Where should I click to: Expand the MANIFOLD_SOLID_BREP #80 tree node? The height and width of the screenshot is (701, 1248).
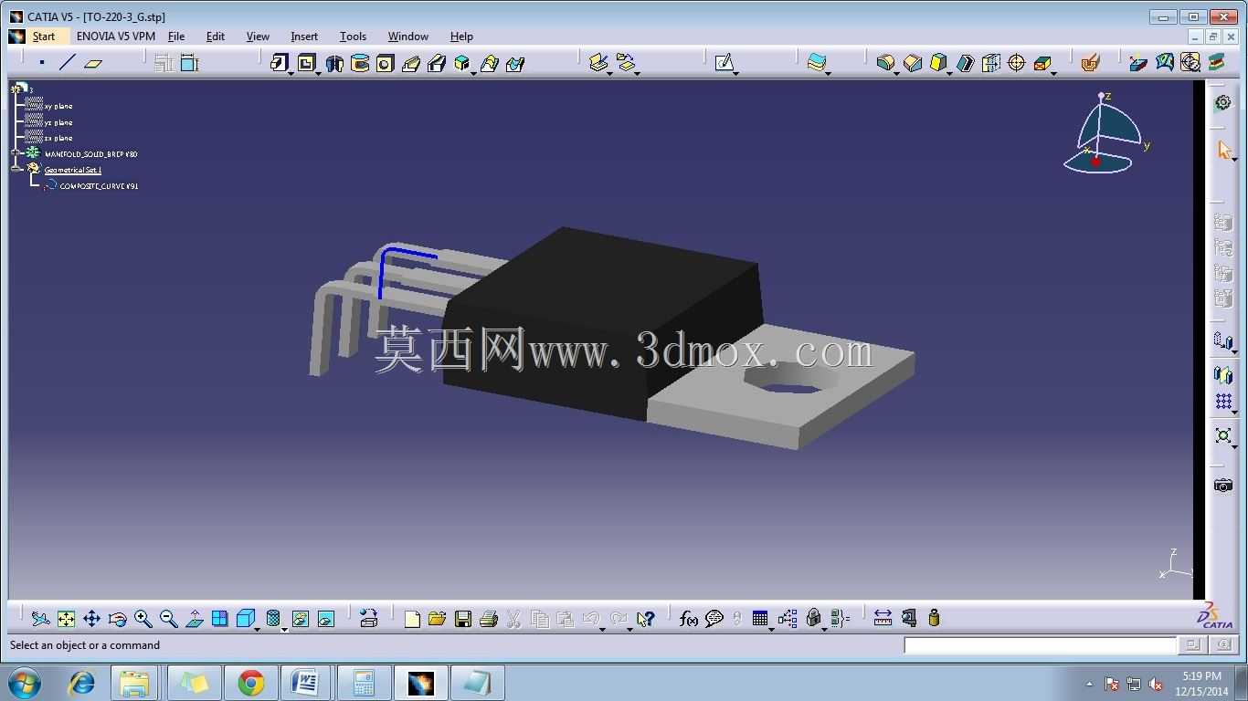pyautogui.click(x=16, y=153)
